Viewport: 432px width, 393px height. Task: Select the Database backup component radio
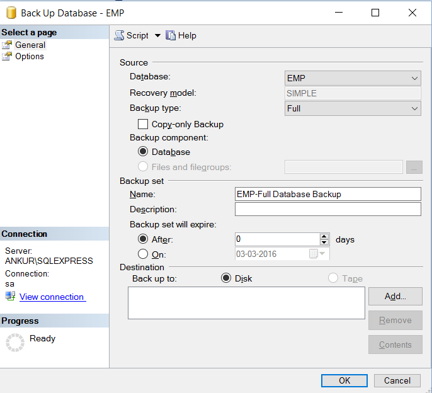[143, 152]
